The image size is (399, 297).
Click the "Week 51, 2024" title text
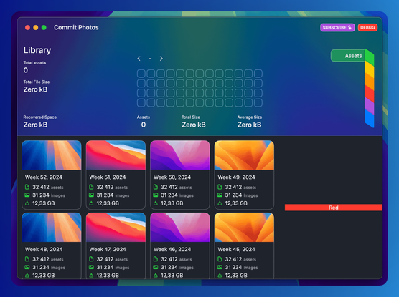[x=108, y=177]
